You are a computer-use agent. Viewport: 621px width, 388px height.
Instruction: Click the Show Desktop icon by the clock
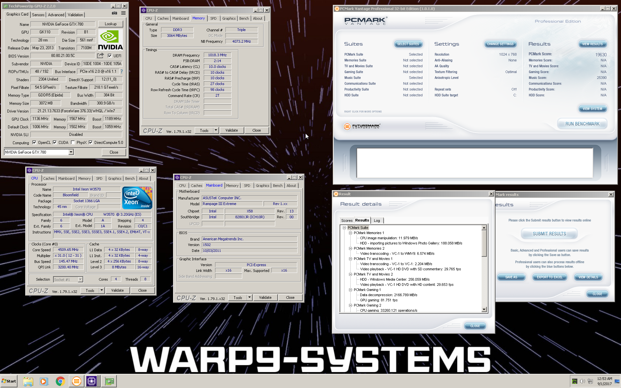[x=617, y=381]
